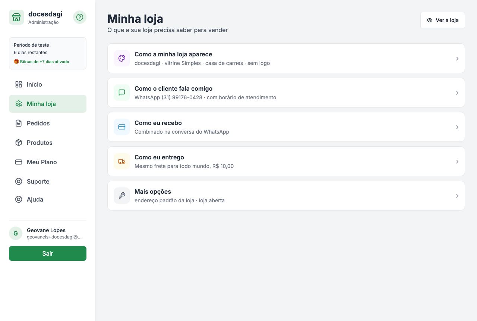Image resolution: width=477 pixels, height=321 pixels.
Task: Select the Minha loja sidebar label
Action: (41, 104)
